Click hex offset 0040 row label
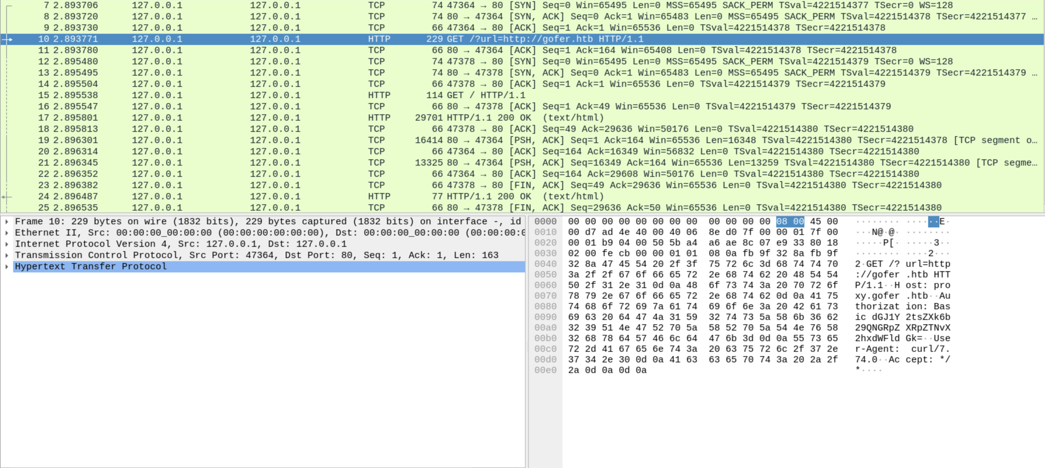1045x468 pixels. 545,264
